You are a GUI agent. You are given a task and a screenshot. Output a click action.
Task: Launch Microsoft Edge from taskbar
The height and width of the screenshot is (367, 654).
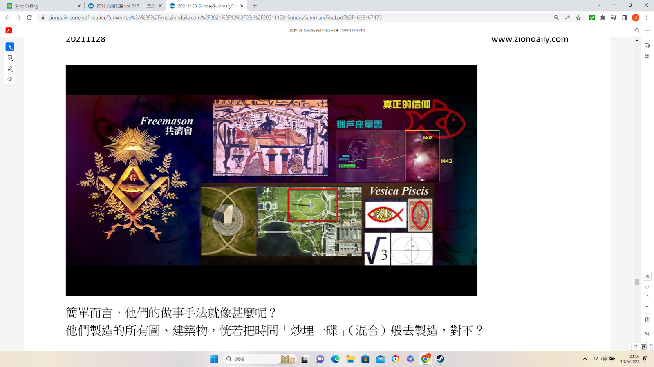point(335,359)
